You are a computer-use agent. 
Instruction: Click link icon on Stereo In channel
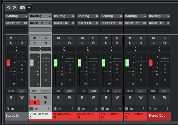[12, 109]
